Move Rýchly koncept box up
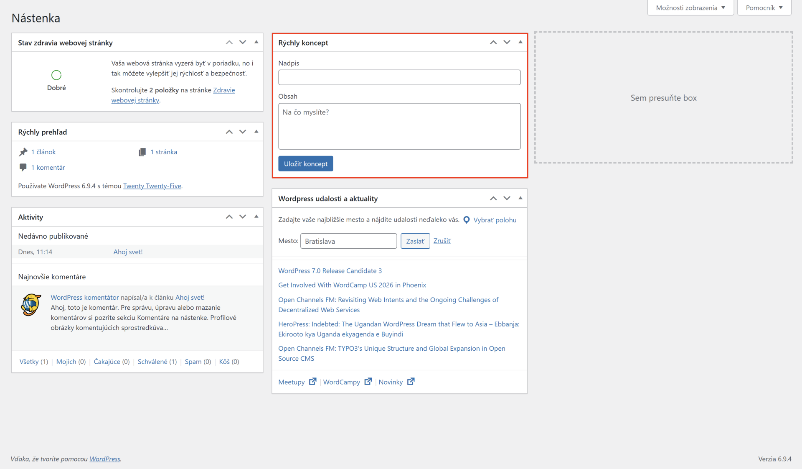802x469 pixels. 493,42
